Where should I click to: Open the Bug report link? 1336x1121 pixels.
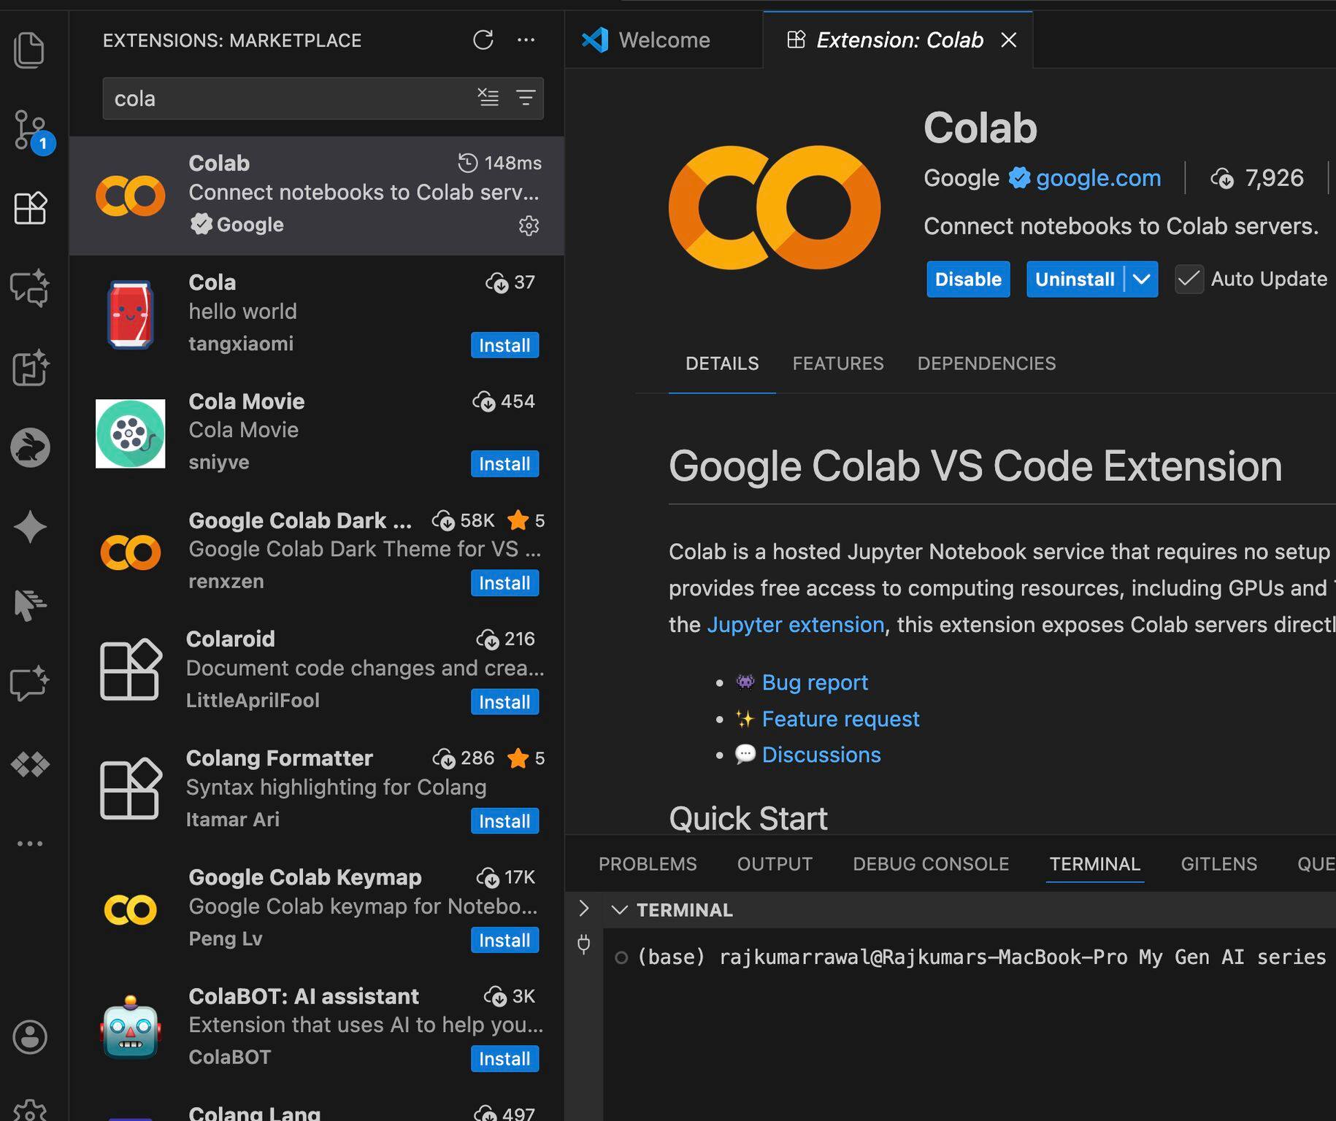tap(815, 682)
